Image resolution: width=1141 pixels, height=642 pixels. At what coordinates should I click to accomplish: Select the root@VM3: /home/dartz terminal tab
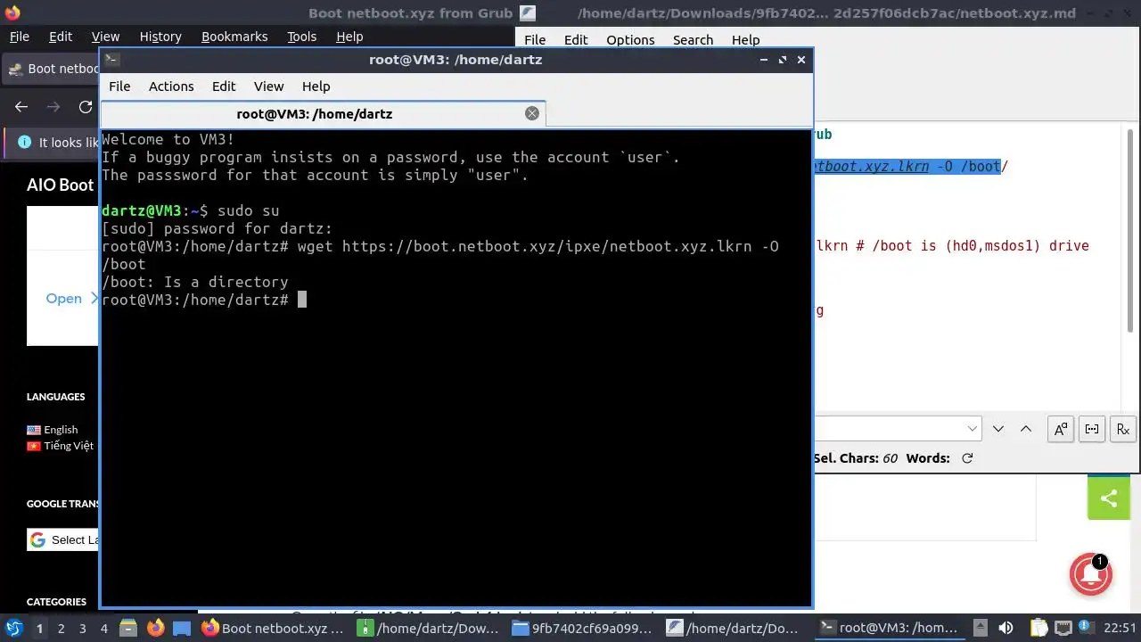click(314, 113)
